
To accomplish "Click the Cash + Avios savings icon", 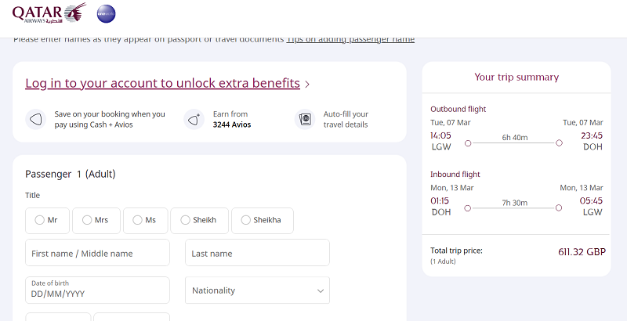I will point(36,119).
